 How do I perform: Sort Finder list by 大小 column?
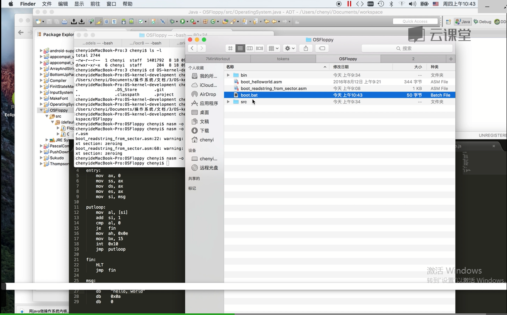[410, 67]
